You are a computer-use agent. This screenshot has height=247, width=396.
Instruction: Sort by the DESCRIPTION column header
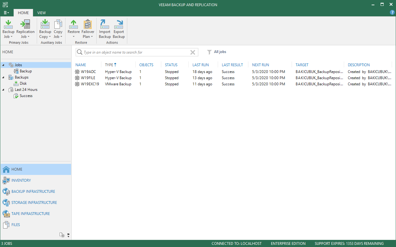(x=359, y=65)
